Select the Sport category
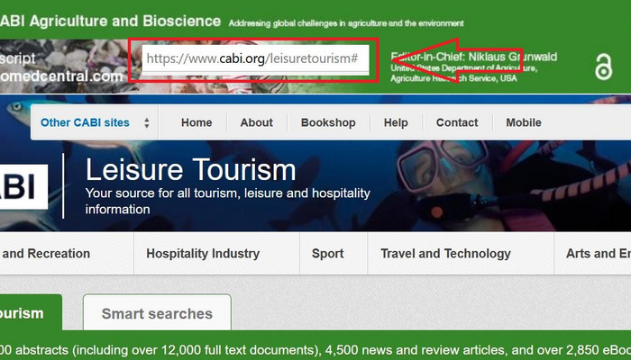 [334, 254]
